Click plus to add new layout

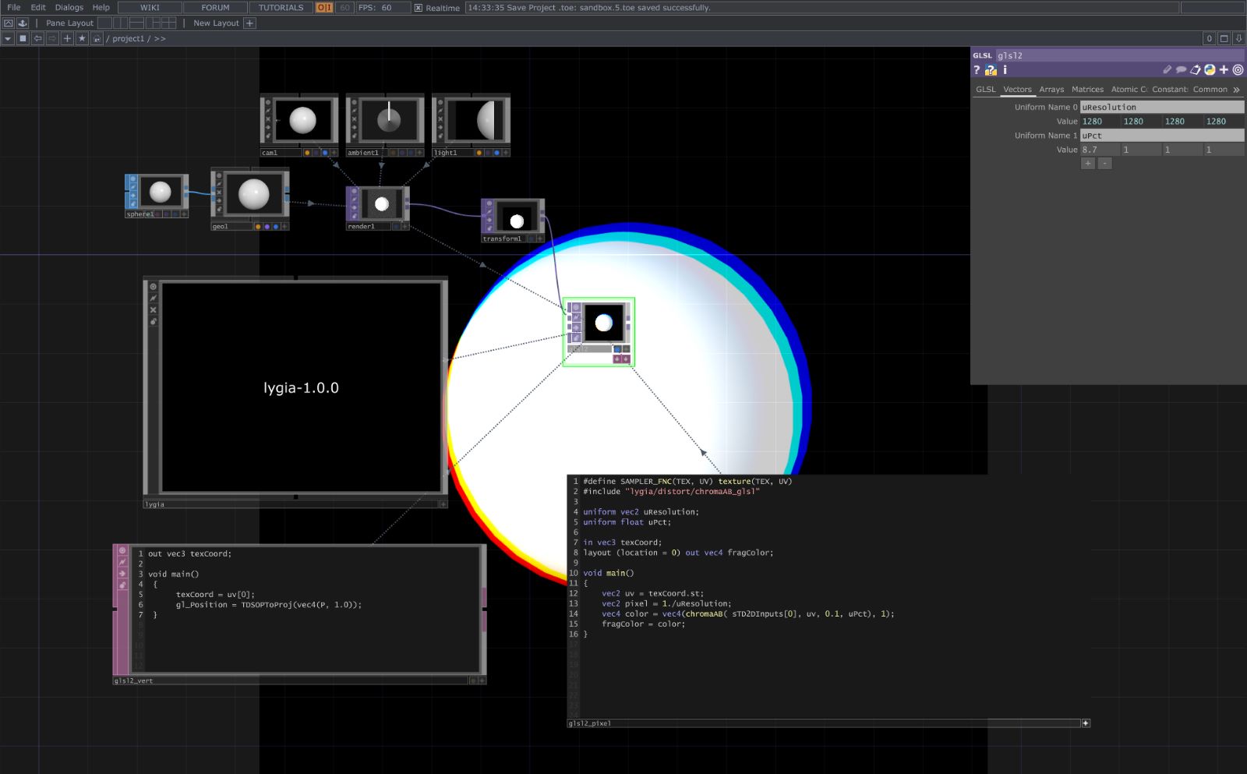coord(249,23)
